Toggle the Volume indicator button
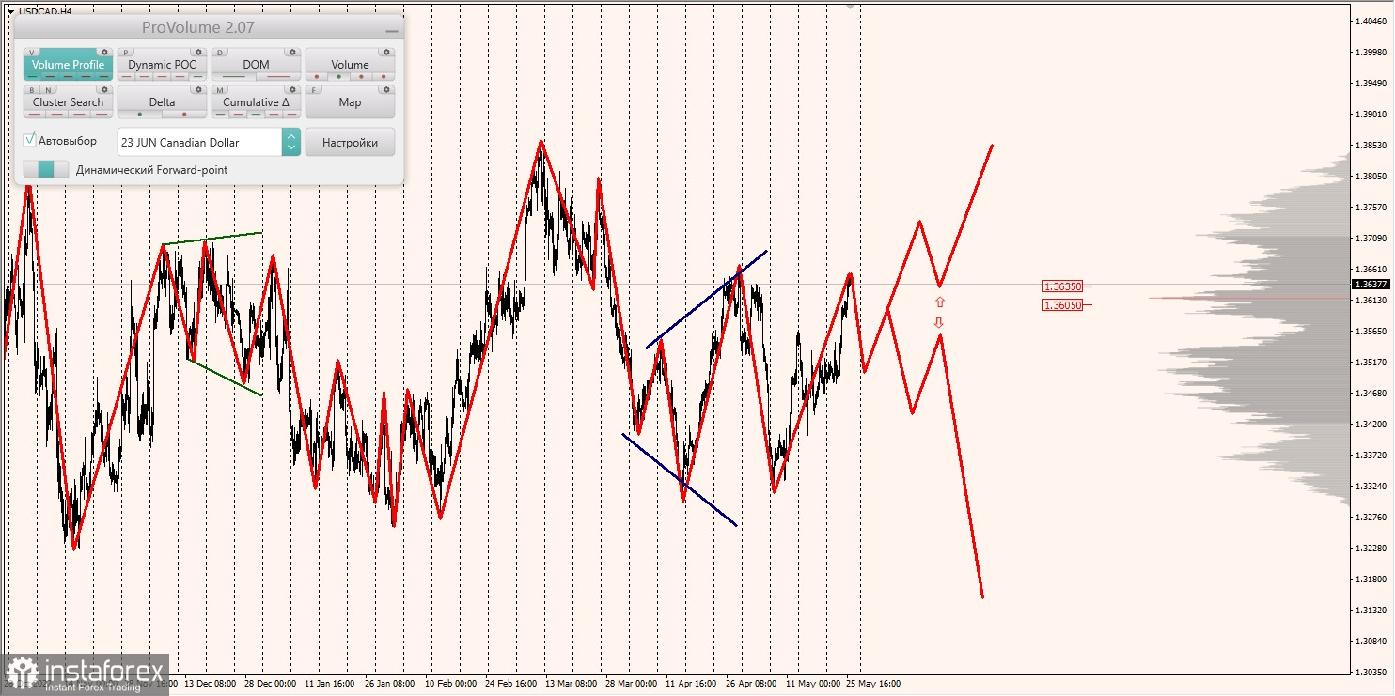 pos(350,65)
